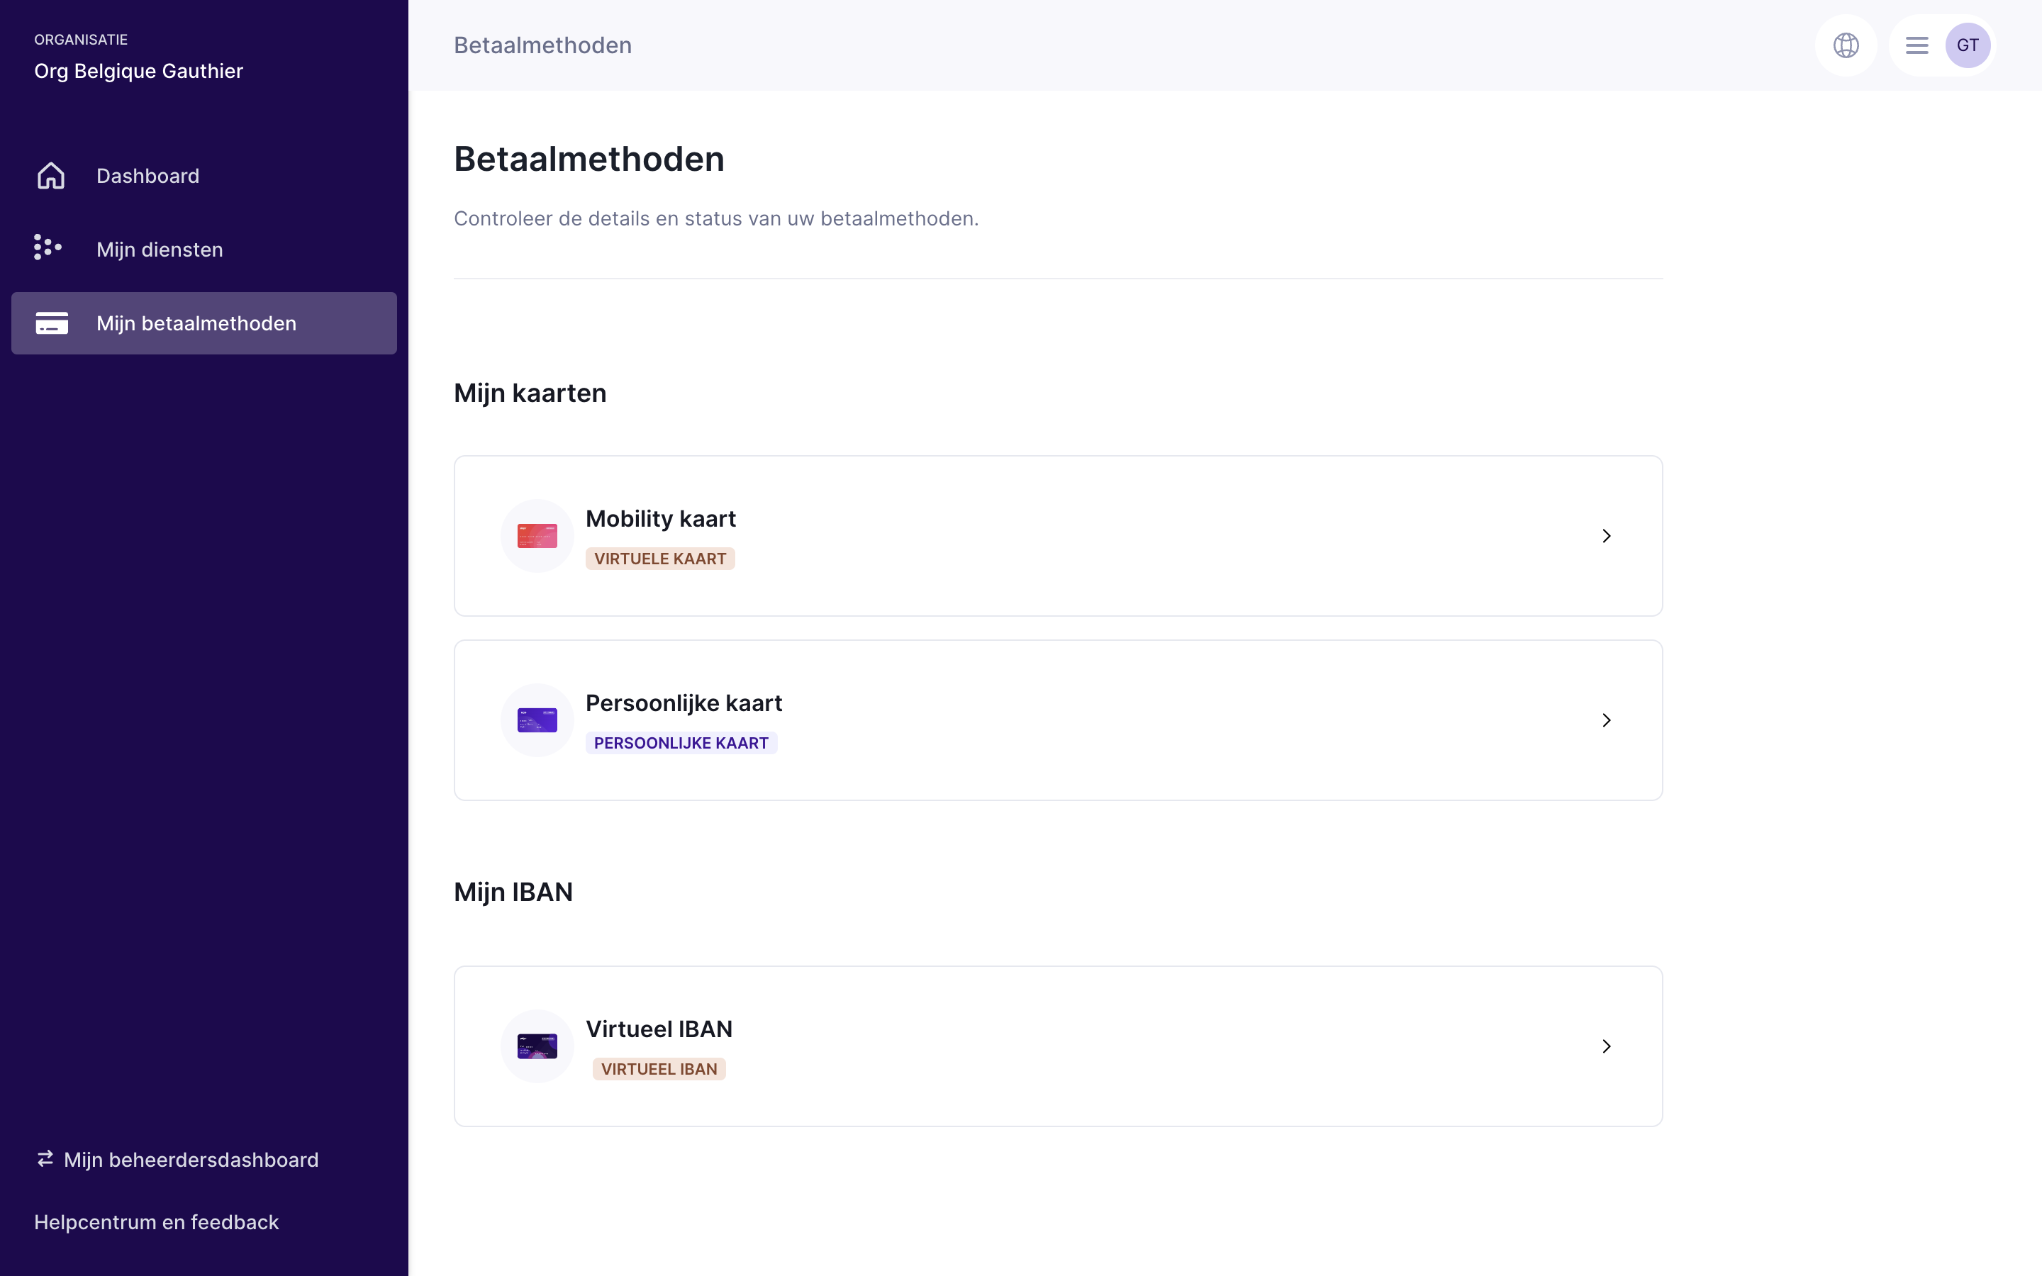Open the hamburger menu icon
The image size is (2042, 1276).
[x=1917, y=45]
